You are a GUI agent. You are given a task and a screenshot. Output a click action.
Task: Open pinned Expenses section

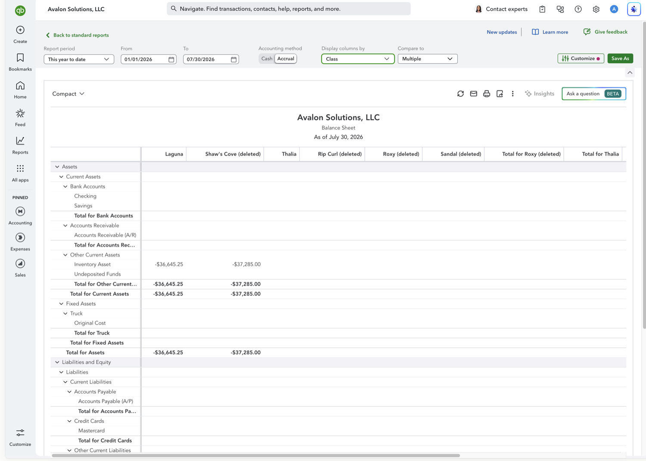tap(20, 242)
